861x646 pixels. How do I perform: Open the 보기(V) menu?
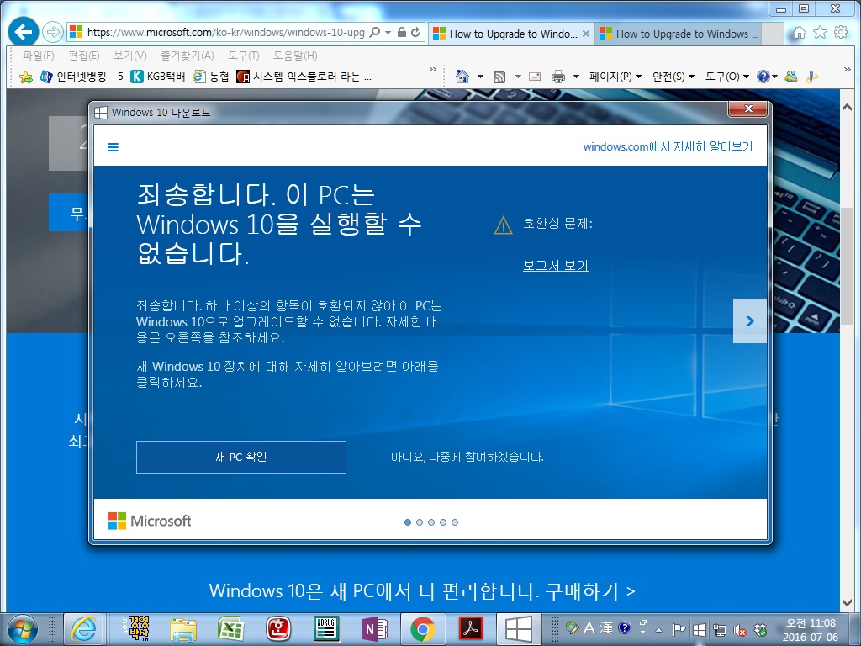[x=130, y=56]
